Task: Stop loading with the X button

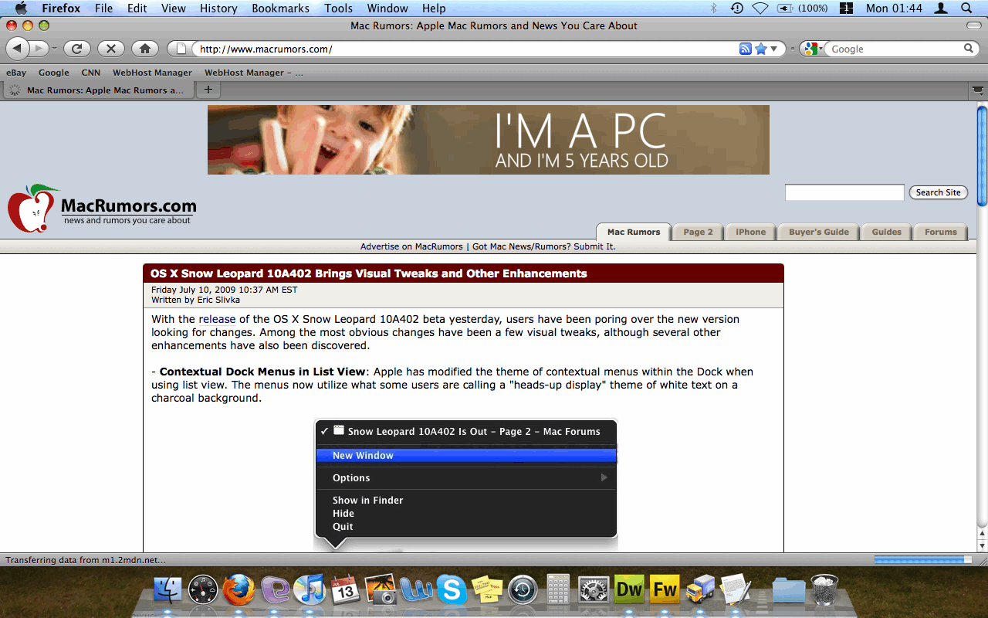Action: (110, 49)
